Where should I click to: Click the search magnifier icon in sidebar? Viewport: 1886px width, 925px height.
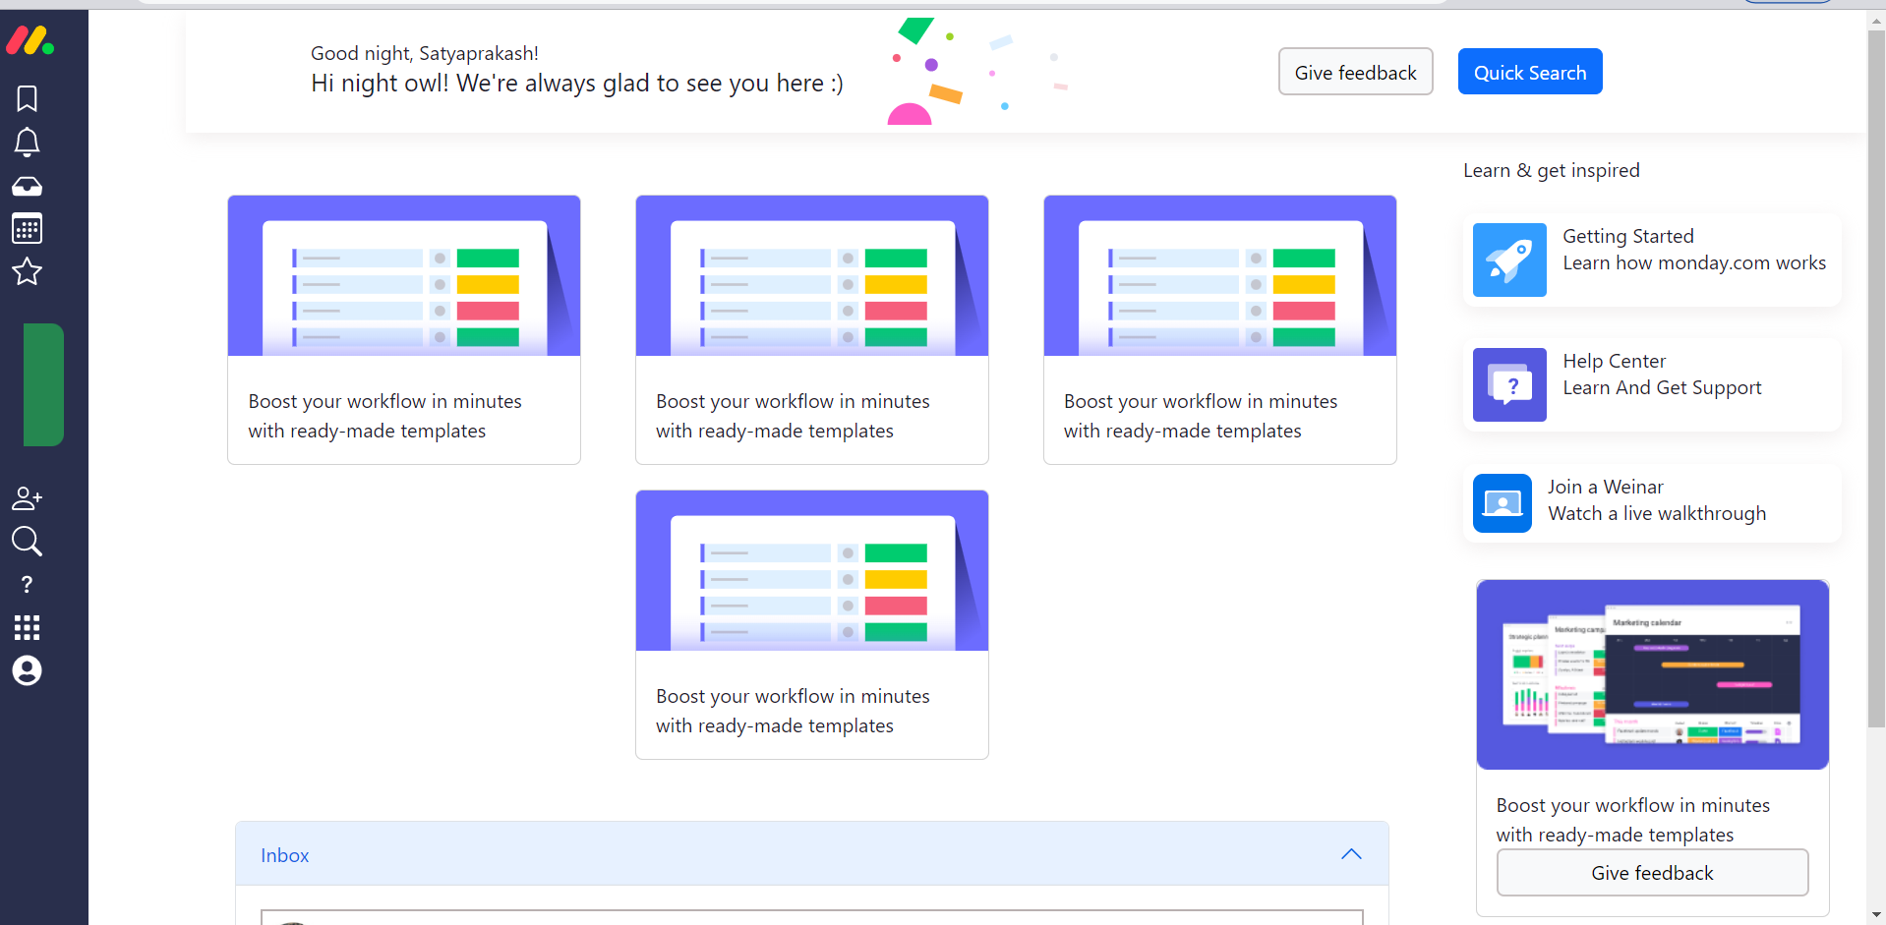pos(27,542)
